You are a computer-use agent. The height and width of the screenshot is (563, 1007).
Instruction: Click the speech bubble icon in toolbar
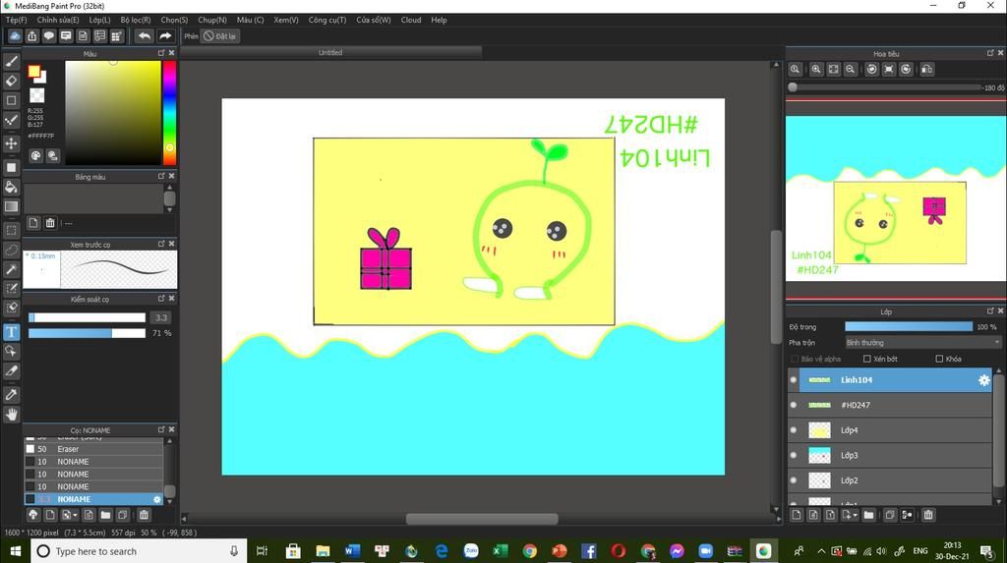[49, 36]
